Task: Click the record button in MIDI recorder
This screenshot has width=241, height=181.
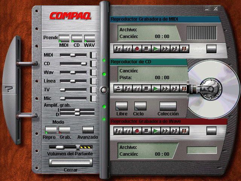Action: pos(137,49)
